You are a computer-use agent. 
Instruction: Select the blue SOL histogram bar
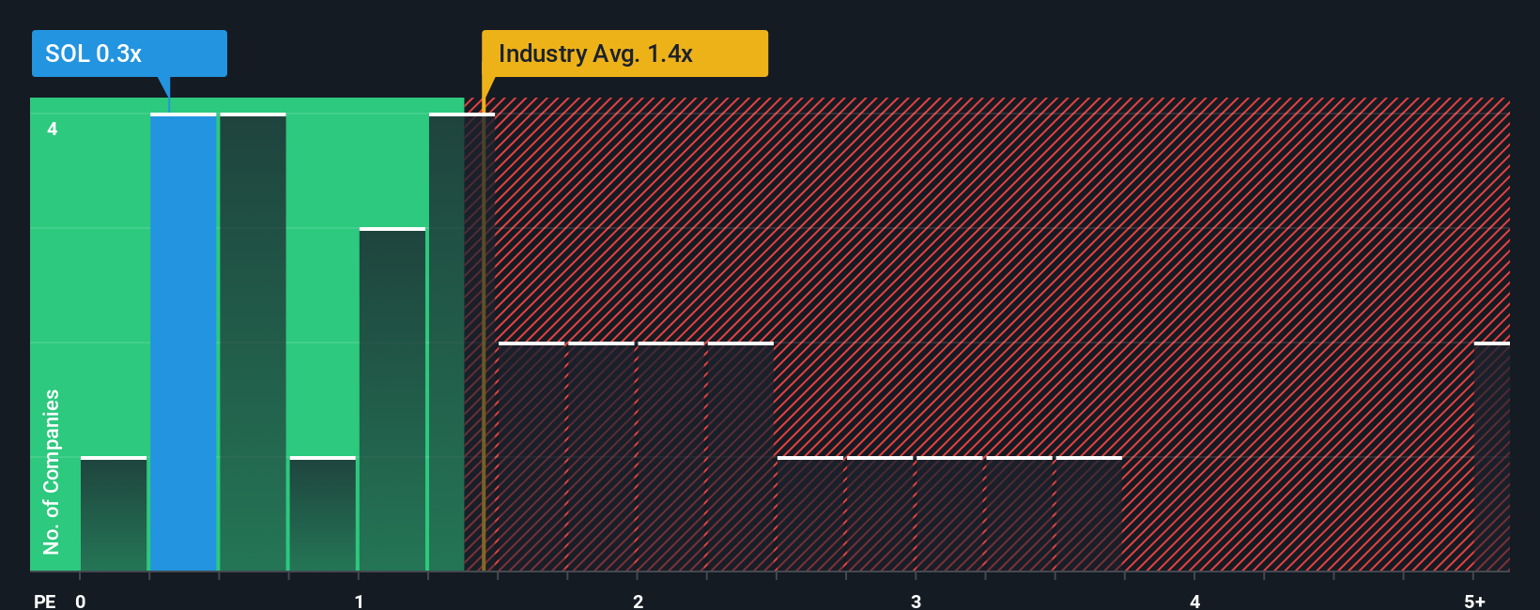tap(183, 343)
